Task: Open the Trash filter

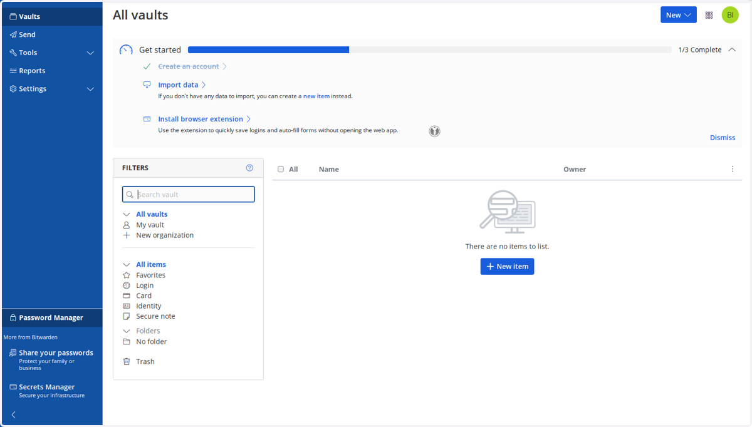Action: pyautogui.click(x=145, y=361)
